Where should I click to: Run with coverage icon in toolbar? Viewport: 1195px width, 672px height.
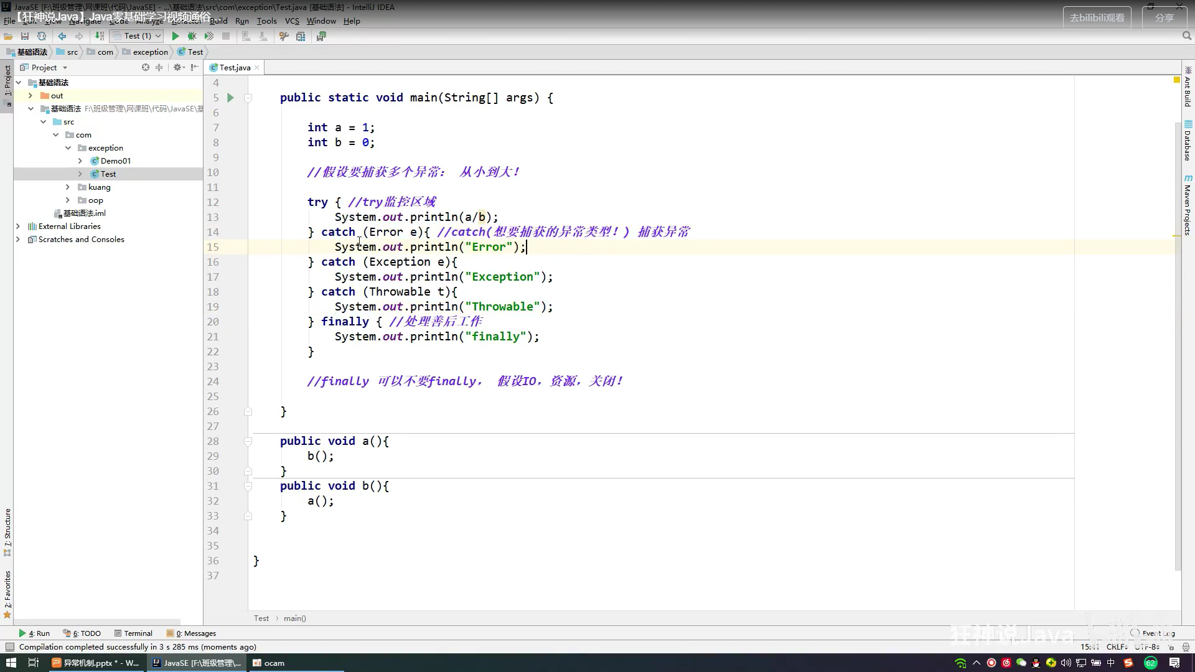click(x=209, y=36)
